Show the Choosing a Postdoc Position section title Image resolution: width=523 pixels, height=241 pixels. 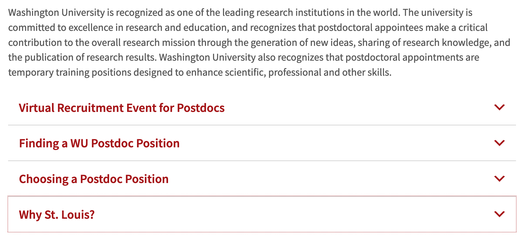(94, 179)
